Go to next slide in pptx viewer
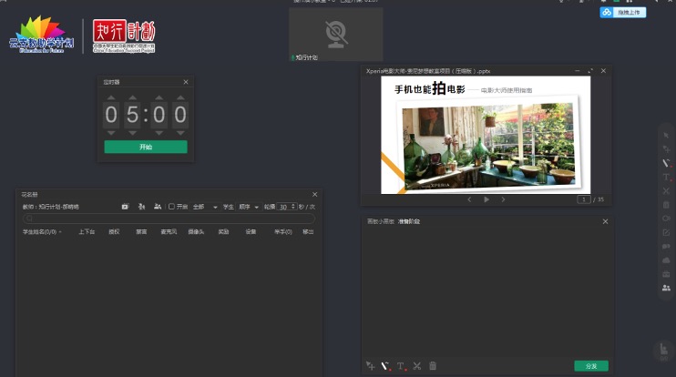This screenshot has width=676, height=377. [x=503, y=199]
